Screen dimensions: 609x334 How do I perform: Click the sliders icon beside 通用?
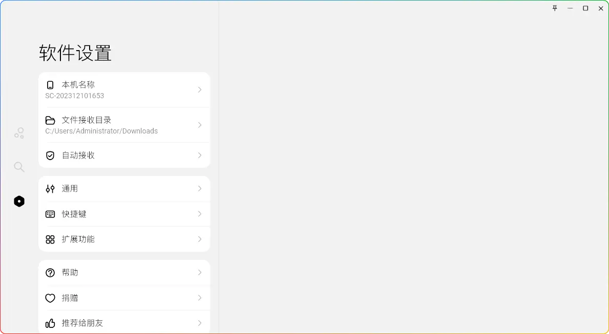(x=50, y=189)
